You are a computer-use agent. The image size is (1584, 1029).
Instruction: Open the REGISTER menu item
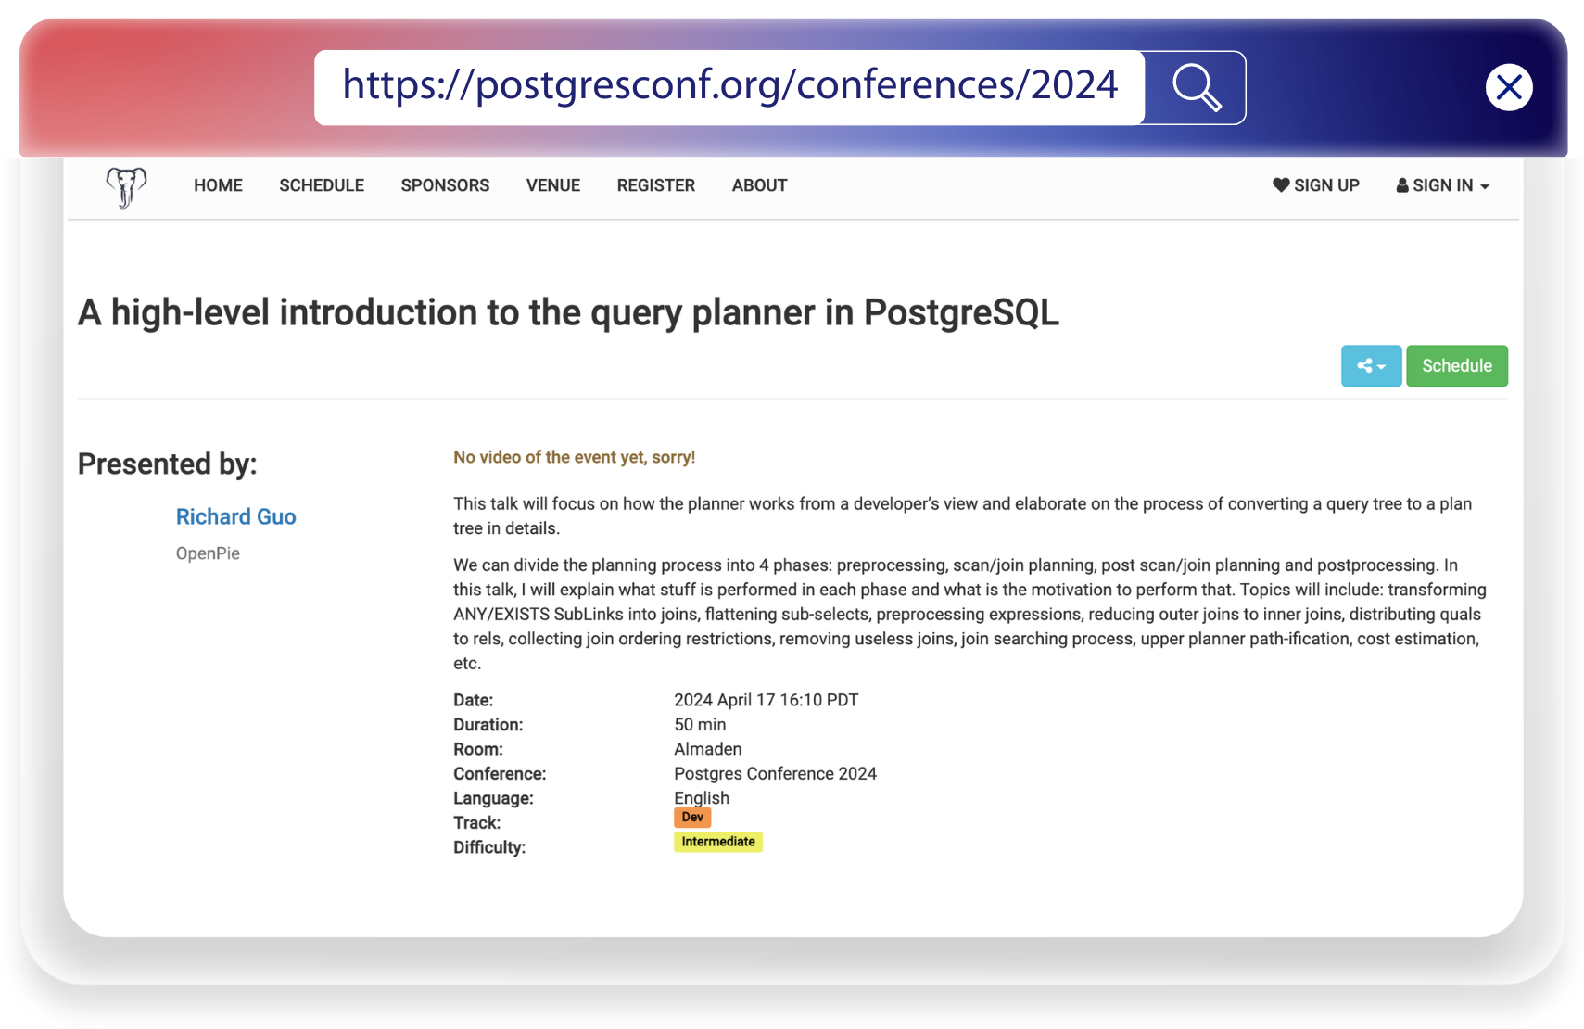(x=656, y=185)
